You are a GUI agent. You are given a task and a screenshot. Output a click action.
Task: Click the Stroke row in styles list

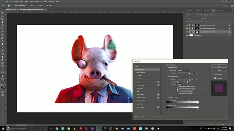[x=147, y=82]
